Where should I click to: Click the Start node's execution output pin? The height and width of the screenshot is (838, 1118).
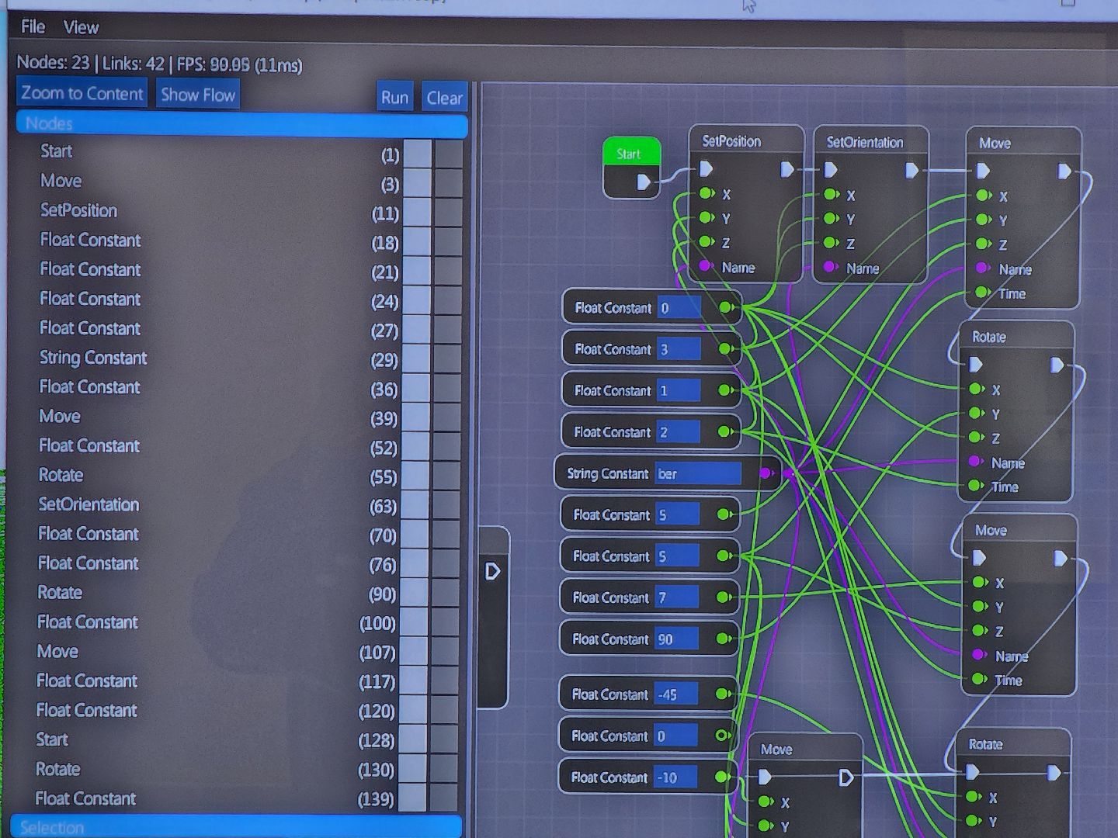pyautogui.click(x=643, y=182)
